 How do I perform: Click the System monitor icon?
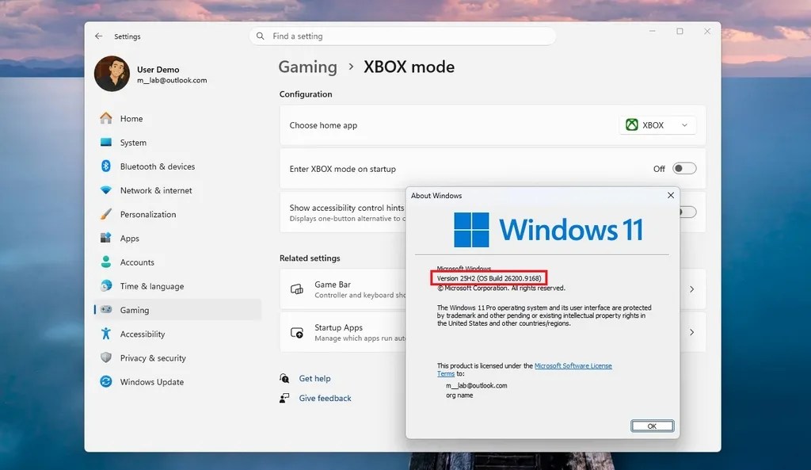click(106, 142)
